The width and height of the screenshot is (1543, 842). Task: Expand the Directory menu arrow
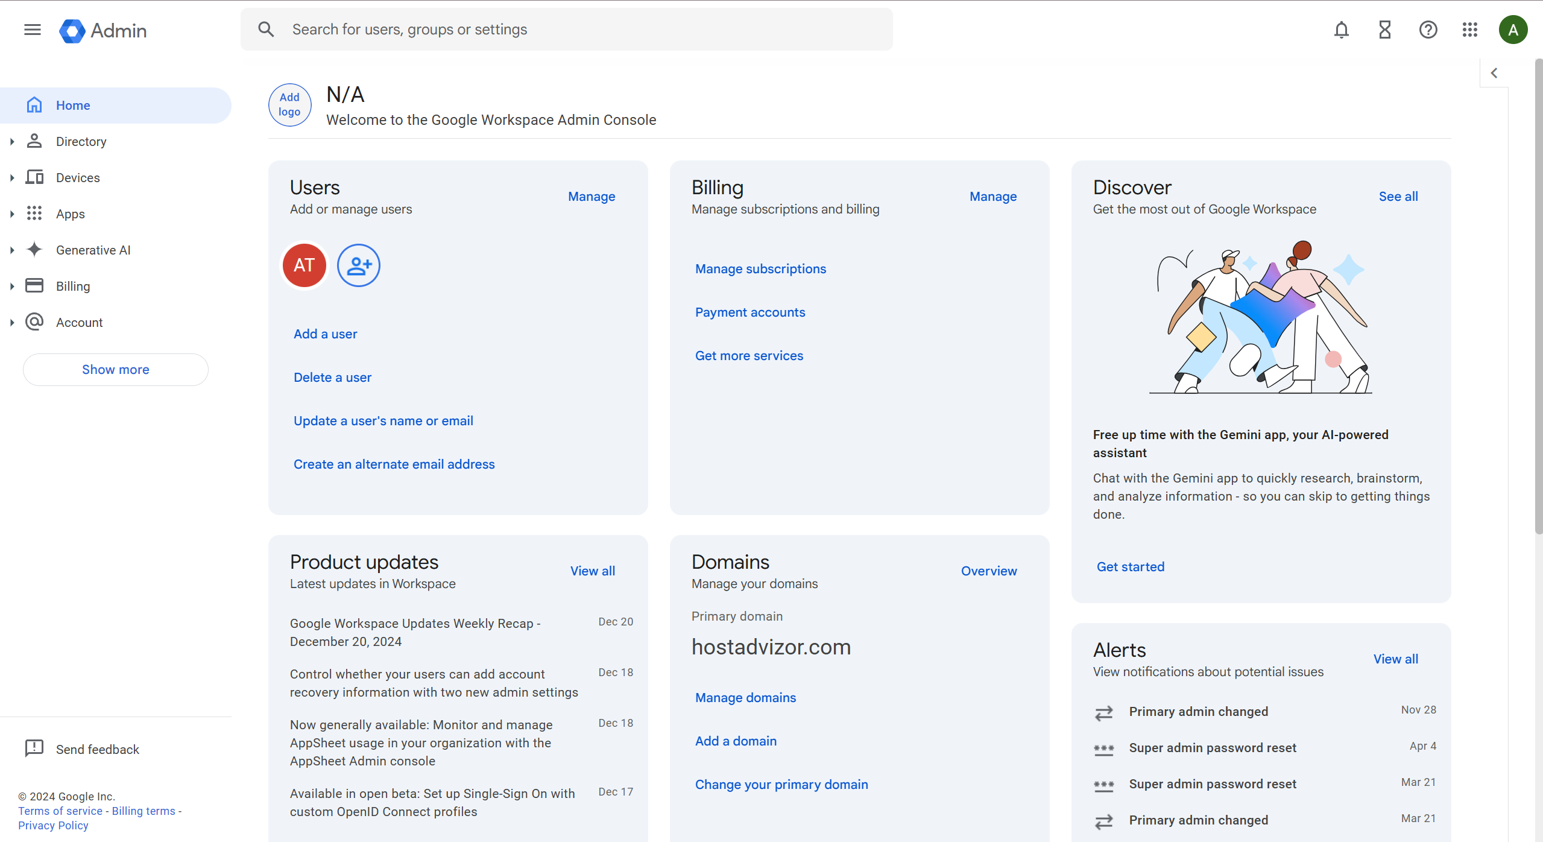(12, 142)
